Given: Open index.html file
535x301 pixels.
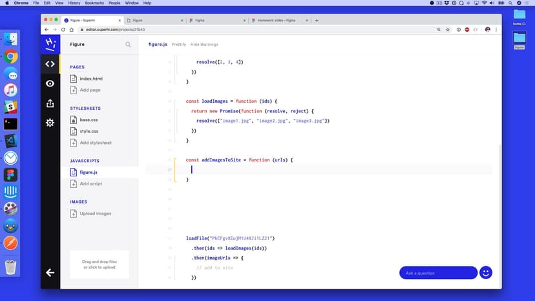Looking at the screenshot, I should coord(90,79).
